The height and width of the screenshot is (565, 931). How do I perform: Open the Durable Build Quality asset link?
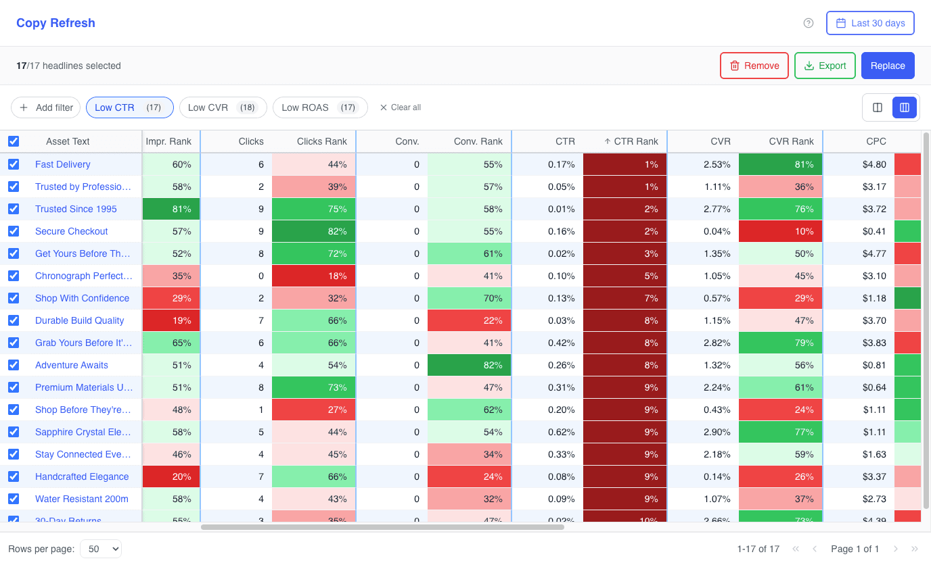click(80, 320)
